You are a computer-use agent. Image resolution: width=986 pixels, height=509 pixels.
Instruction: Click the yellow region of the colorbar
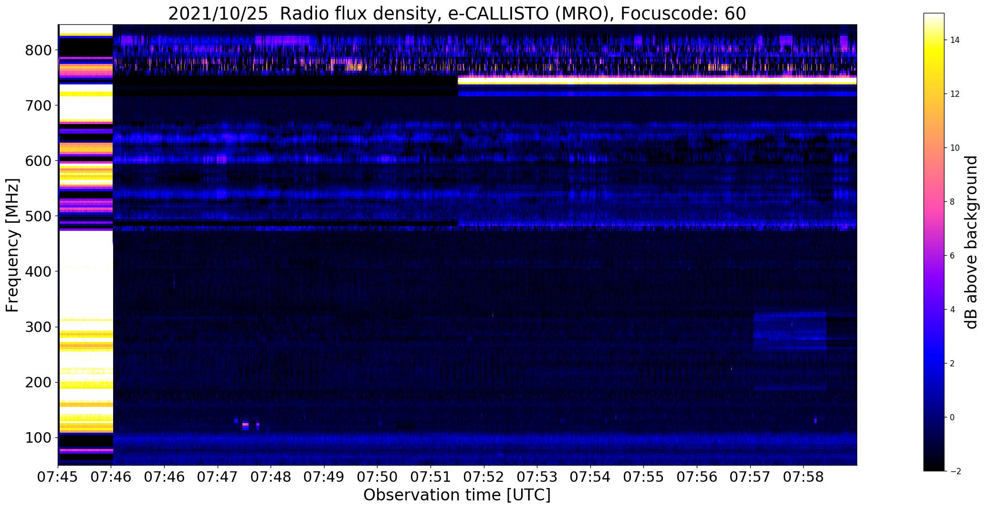point(934,57)
